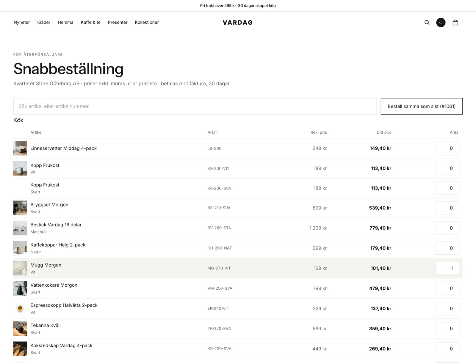Click Köksredskap Vardag 4-pack thumbnail

20,349
